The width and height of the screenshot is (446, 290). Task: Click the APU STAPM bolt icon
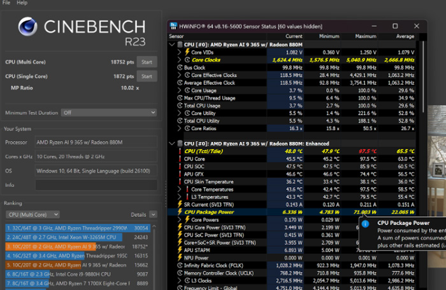pyautogui.click(x=180, y=250)
